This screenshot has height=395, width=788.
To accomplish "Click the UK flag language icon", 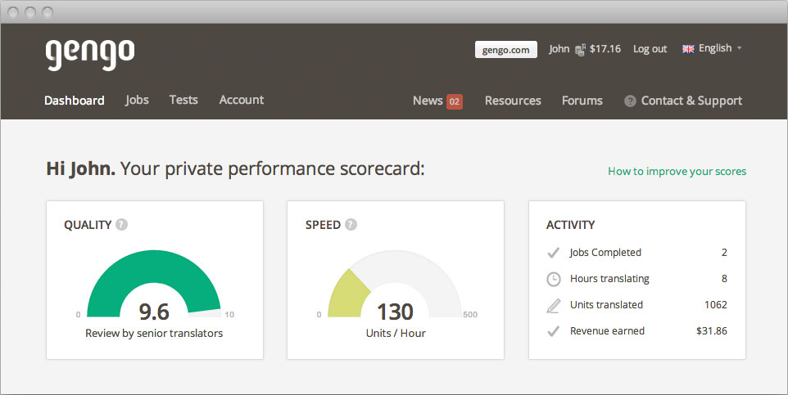I will click(688, 49).
